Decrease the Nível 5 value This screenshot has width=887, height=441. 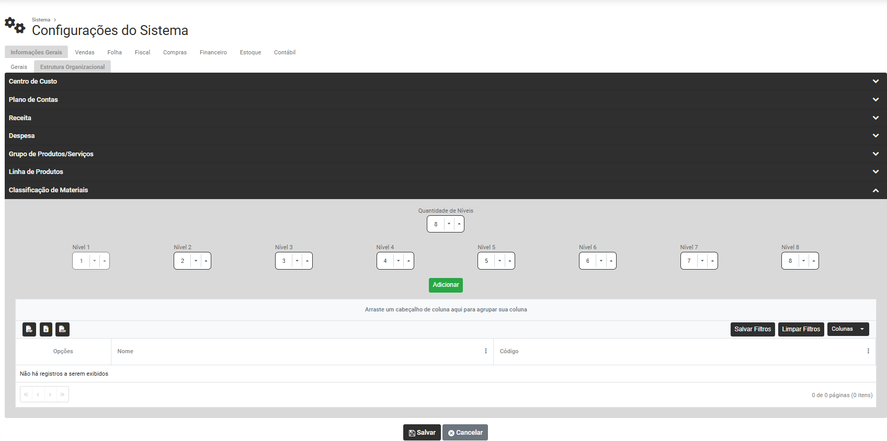(499, 261)
